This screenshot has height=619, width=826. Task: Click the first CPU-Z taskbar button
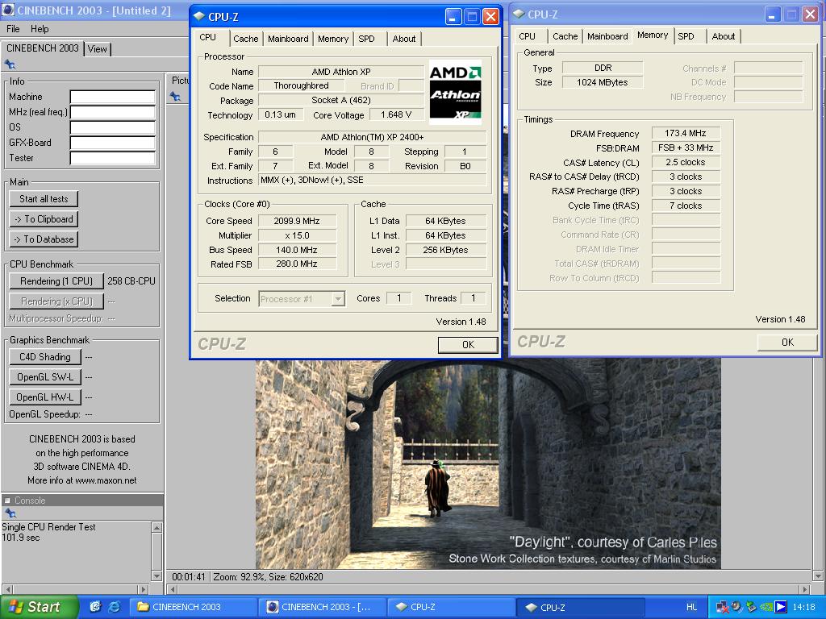(450, 607)
